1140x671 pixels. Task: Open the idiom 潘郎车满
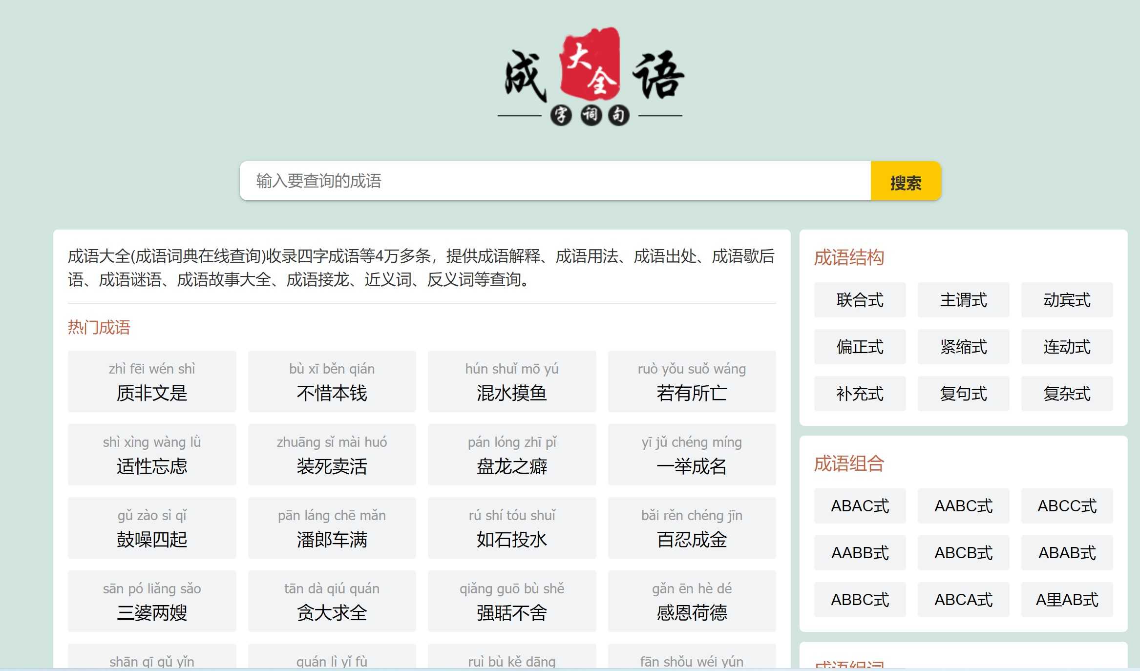tap(332, 528)
